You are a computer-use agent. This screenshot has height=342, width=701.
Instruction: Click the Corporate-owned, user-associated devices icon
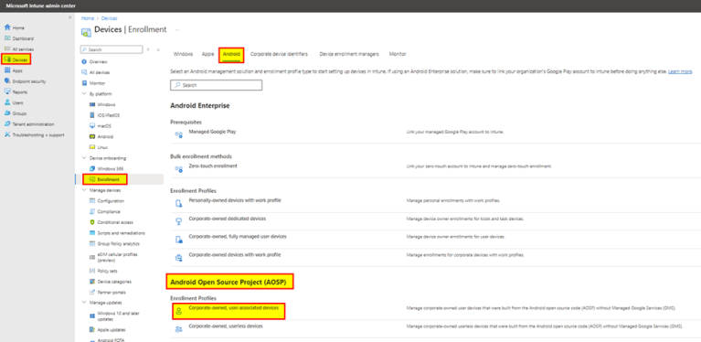[179, 312]
